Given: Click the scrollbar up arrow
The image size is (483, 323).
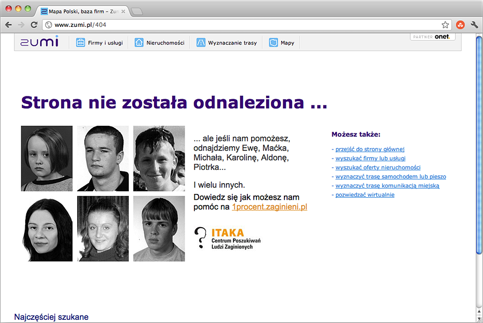Looking at the screenshot, I should point(479,311).
